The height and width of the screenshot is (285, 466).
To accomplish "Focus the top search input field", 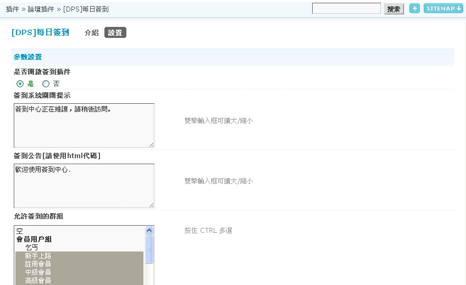I will tap(346, 8).
